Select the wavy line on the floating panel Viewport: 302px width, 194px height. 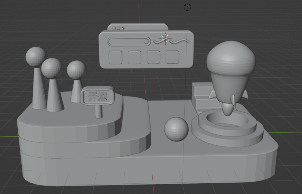click(171, 41)
